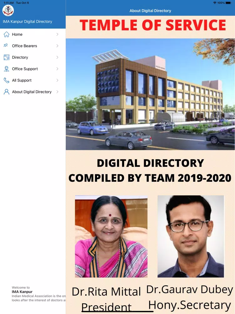Click COMPILED BY TEAM 2019-2020 text
Image resolution: width=235 pixels, height=314 pixels.
tap(150, 178)
